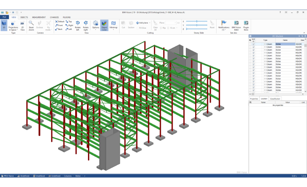Click the Section tool
The width and height of the screenshot is (307, 187).
pos(131,25)
